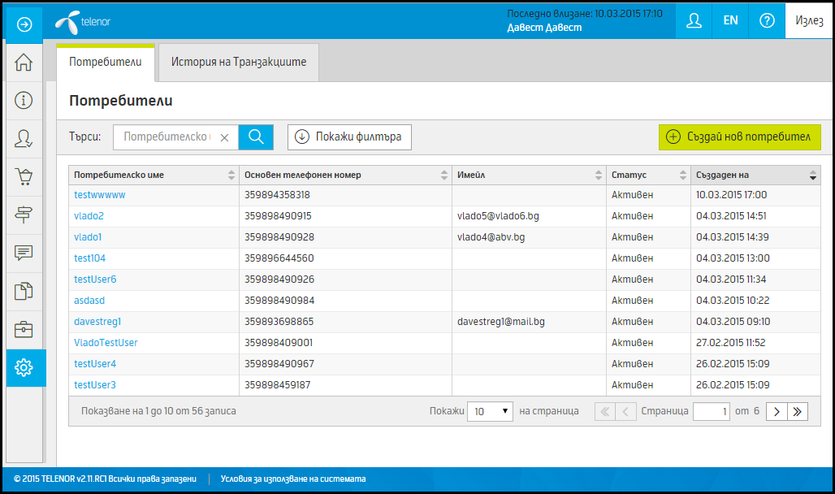This screenshot has height=494, width=835.
Task: Sort by Имейл column
Action: pyautogui.click(x=530, y=175)
